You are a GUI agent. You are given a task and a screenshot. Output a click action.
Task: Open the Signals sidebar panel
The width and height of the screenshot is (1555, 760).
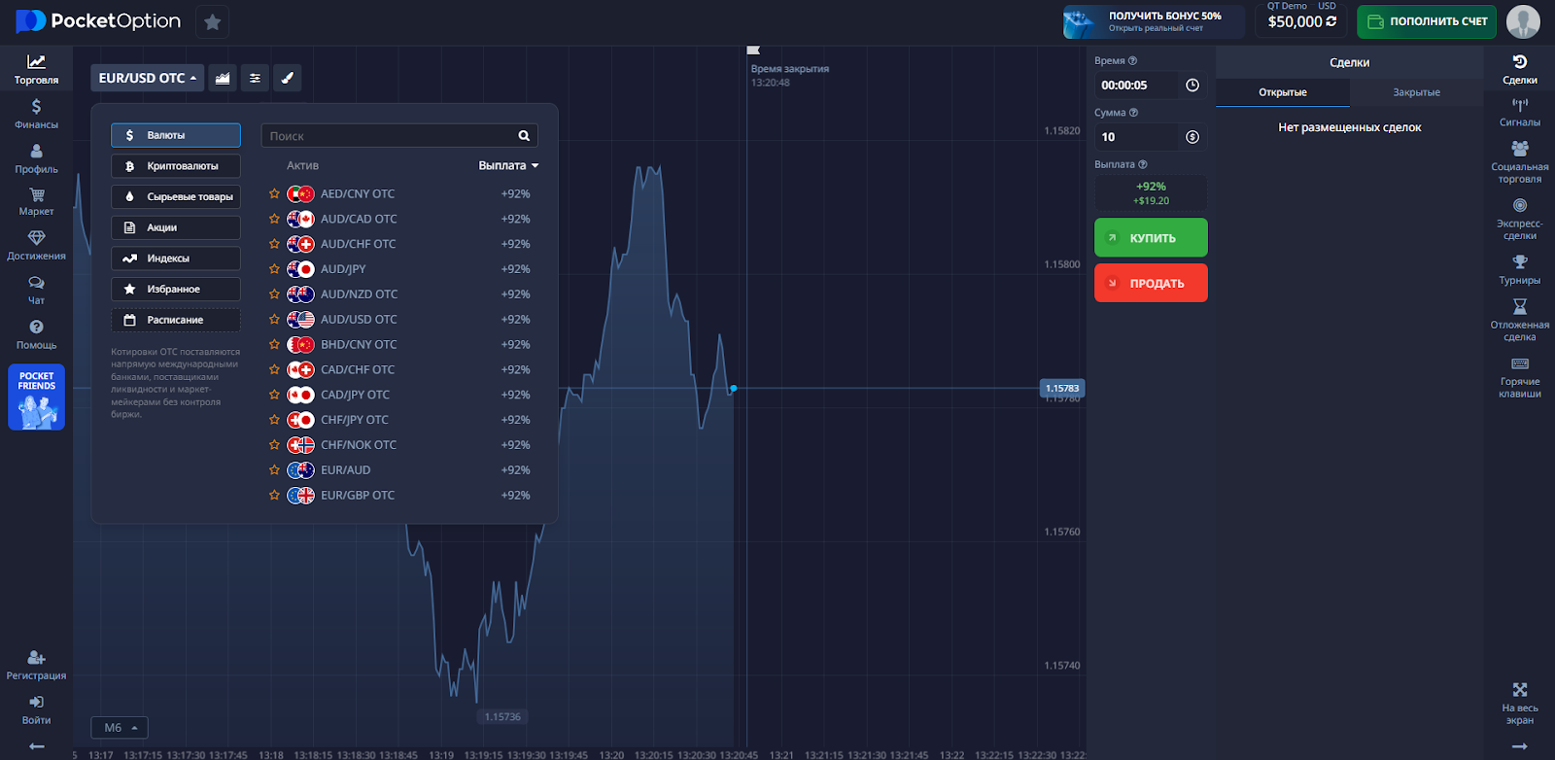(1519, 112)
